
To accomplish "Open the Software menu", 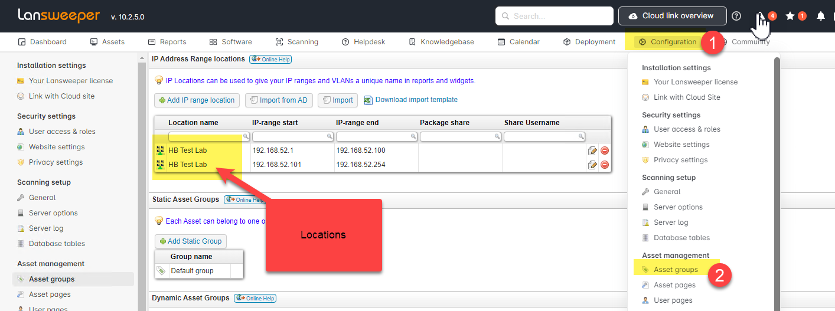I will [x=231, y=42].
